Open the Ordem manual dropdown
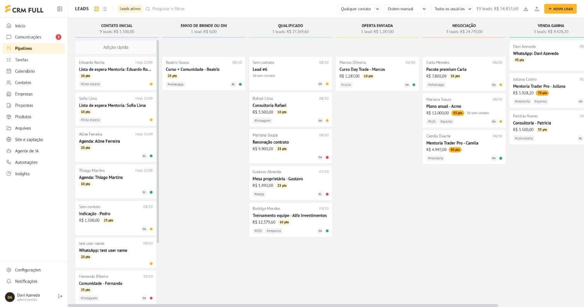This screenshot has height=307, width=584. pos(406,9)
